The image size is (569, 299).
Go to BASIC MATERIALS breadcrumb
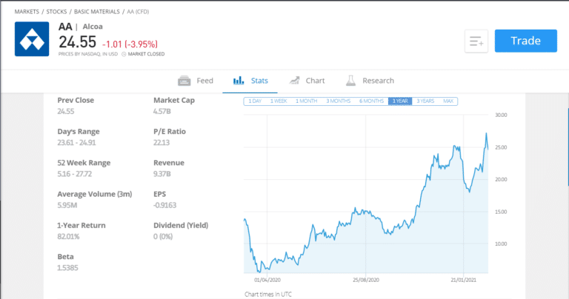click(x=97, y=12)
